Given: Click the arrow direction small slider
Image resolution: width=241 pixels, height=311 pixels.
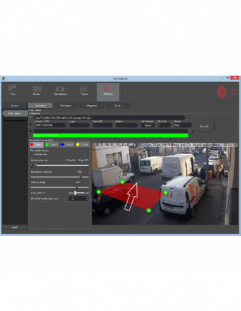Looking at the screenshot, I should (79, 193).
